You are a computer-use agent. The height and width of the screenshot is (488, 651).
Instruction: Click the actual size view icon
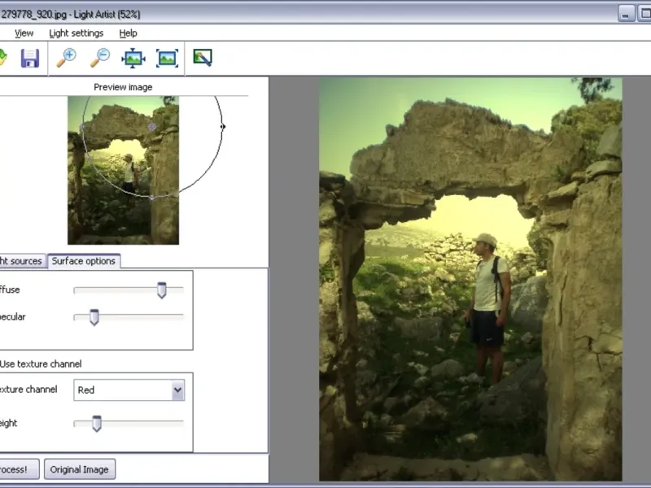pos(168,58)
